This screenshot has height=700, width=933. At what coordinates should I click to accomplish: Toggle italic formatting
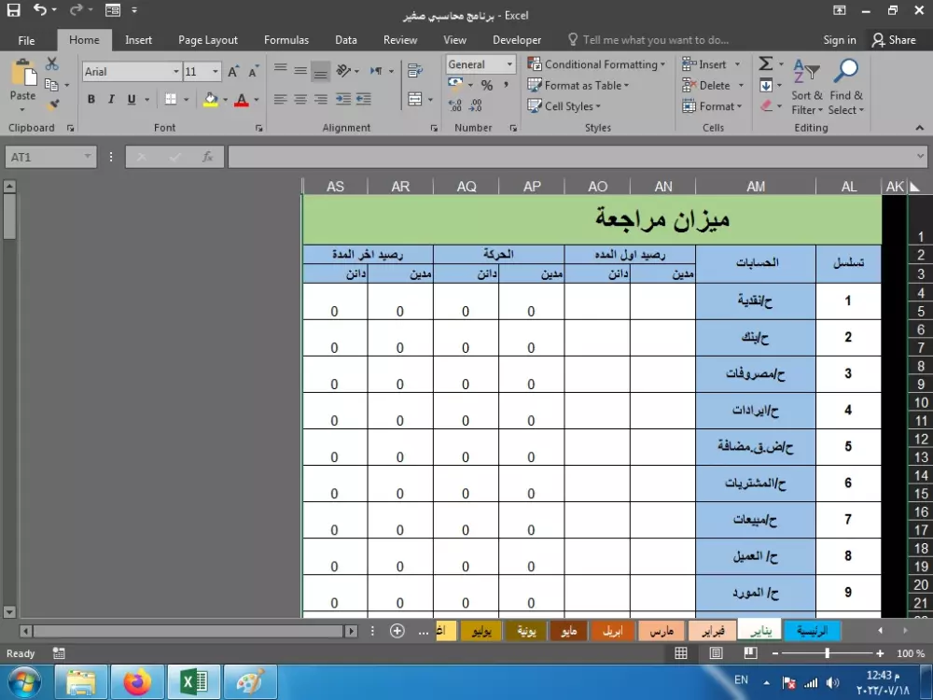(109, 98)
